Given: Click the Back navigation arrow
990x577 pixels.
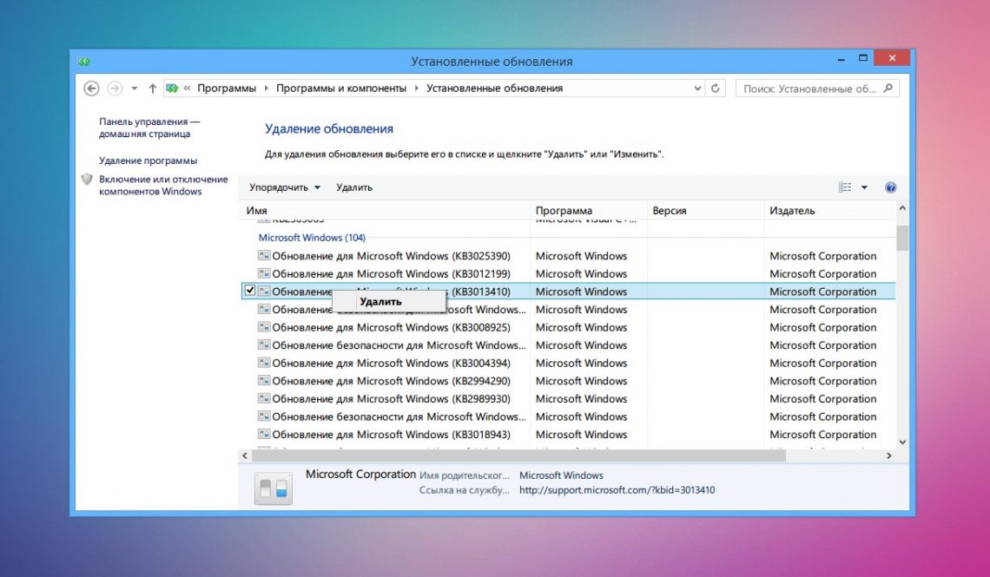Looking at the screenshot, I should pos(91,89).
